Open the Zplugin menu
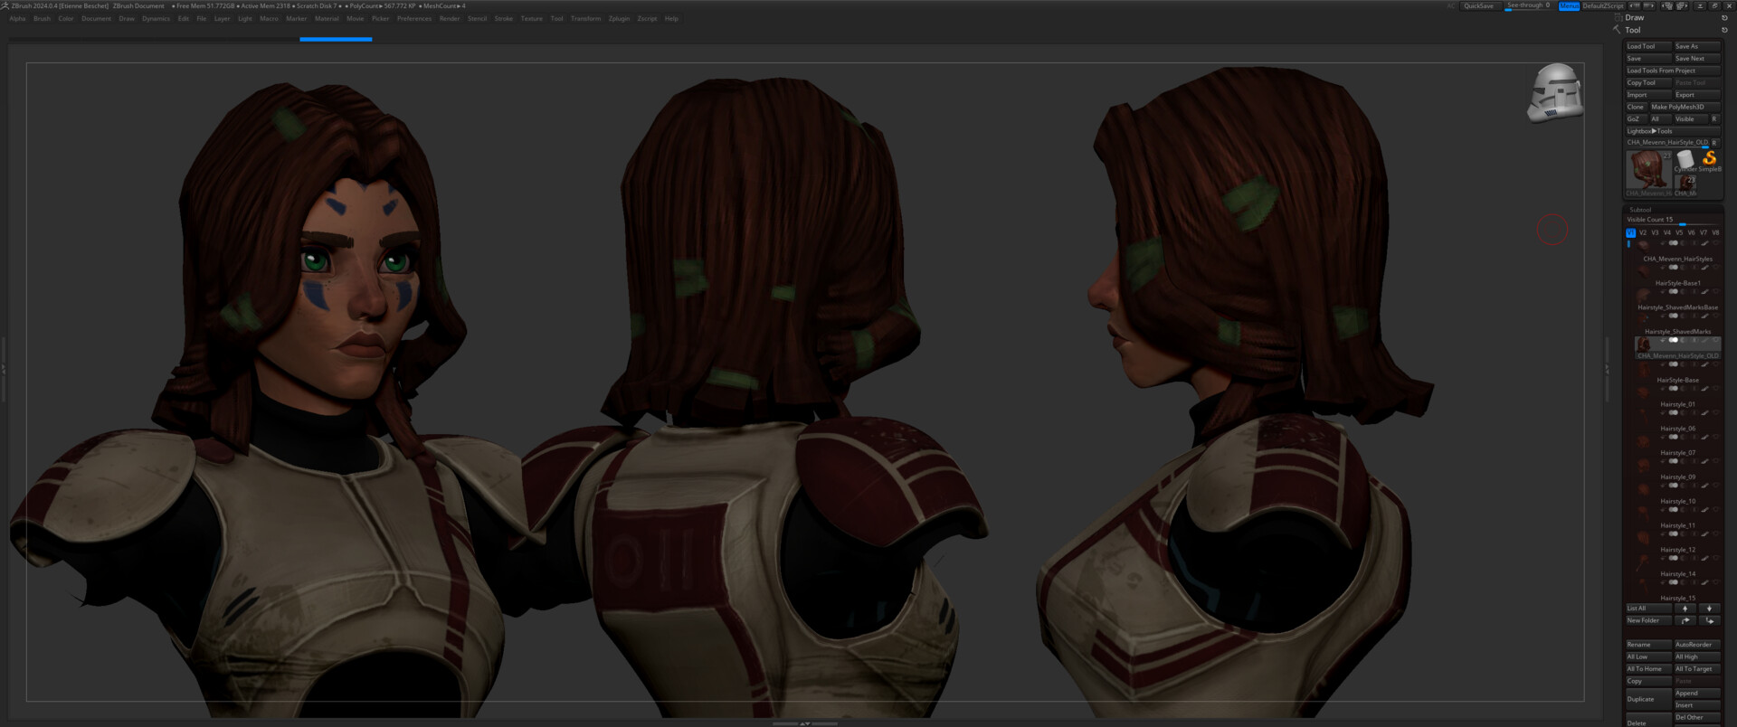This screenshot has height=727, width=1737. [x=619, y=18]
